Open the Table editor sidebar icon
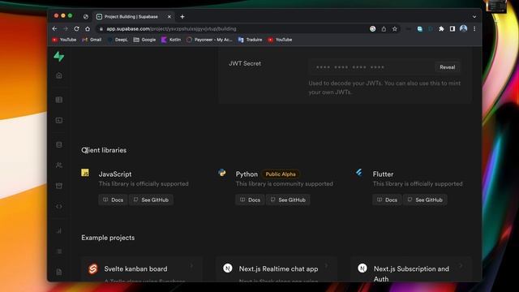This screenshot has height=292, width=519. [x=59, y=100]
